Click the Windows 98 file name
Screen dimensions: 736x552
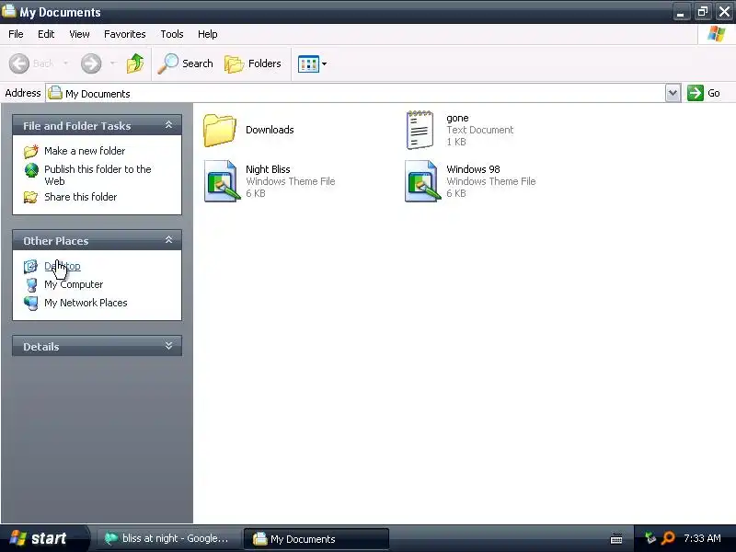tap(473, 169)
